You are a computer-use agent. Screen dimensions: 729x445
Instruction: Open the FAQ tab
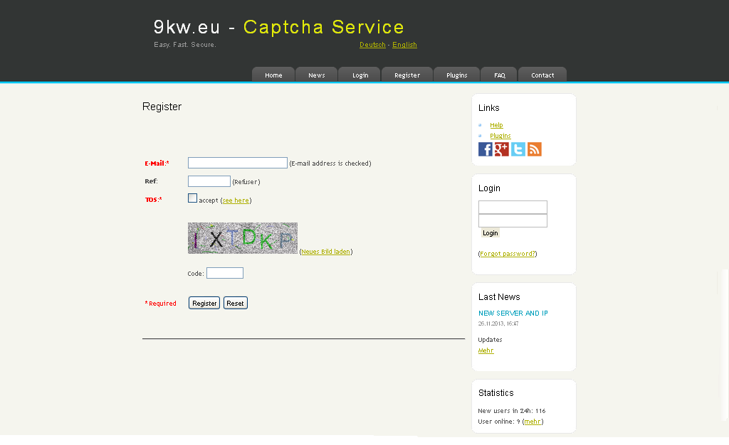(499, 75)
